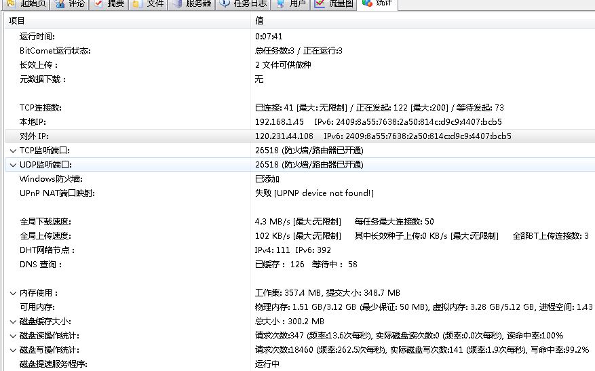Click the 项目 column header
Viewport: 595px width, 371px height.
pyautogui.click(x=16, y=21)
